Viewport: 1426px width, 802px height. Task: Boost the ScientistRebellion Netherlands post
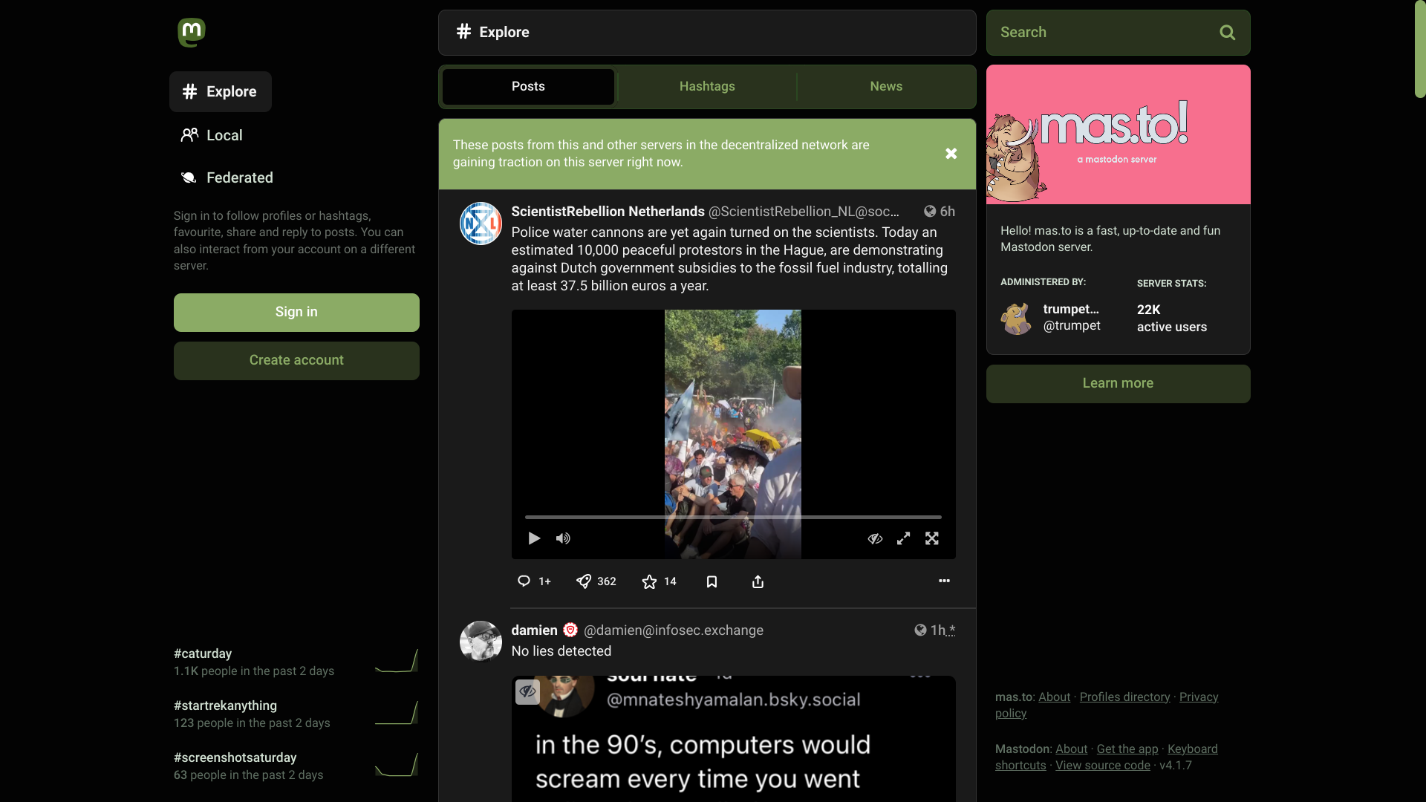(585, 581)
